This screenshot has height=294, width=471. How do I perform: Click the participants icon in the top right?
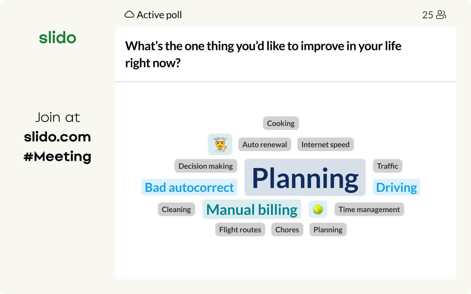[x=442, y=15]
